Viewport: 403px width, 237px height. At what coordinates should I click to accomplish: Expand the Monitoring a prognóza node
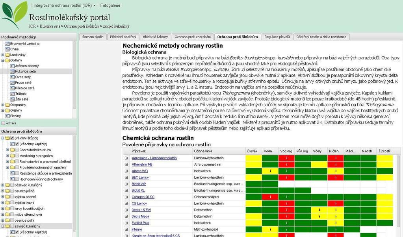tap(7, 156)
